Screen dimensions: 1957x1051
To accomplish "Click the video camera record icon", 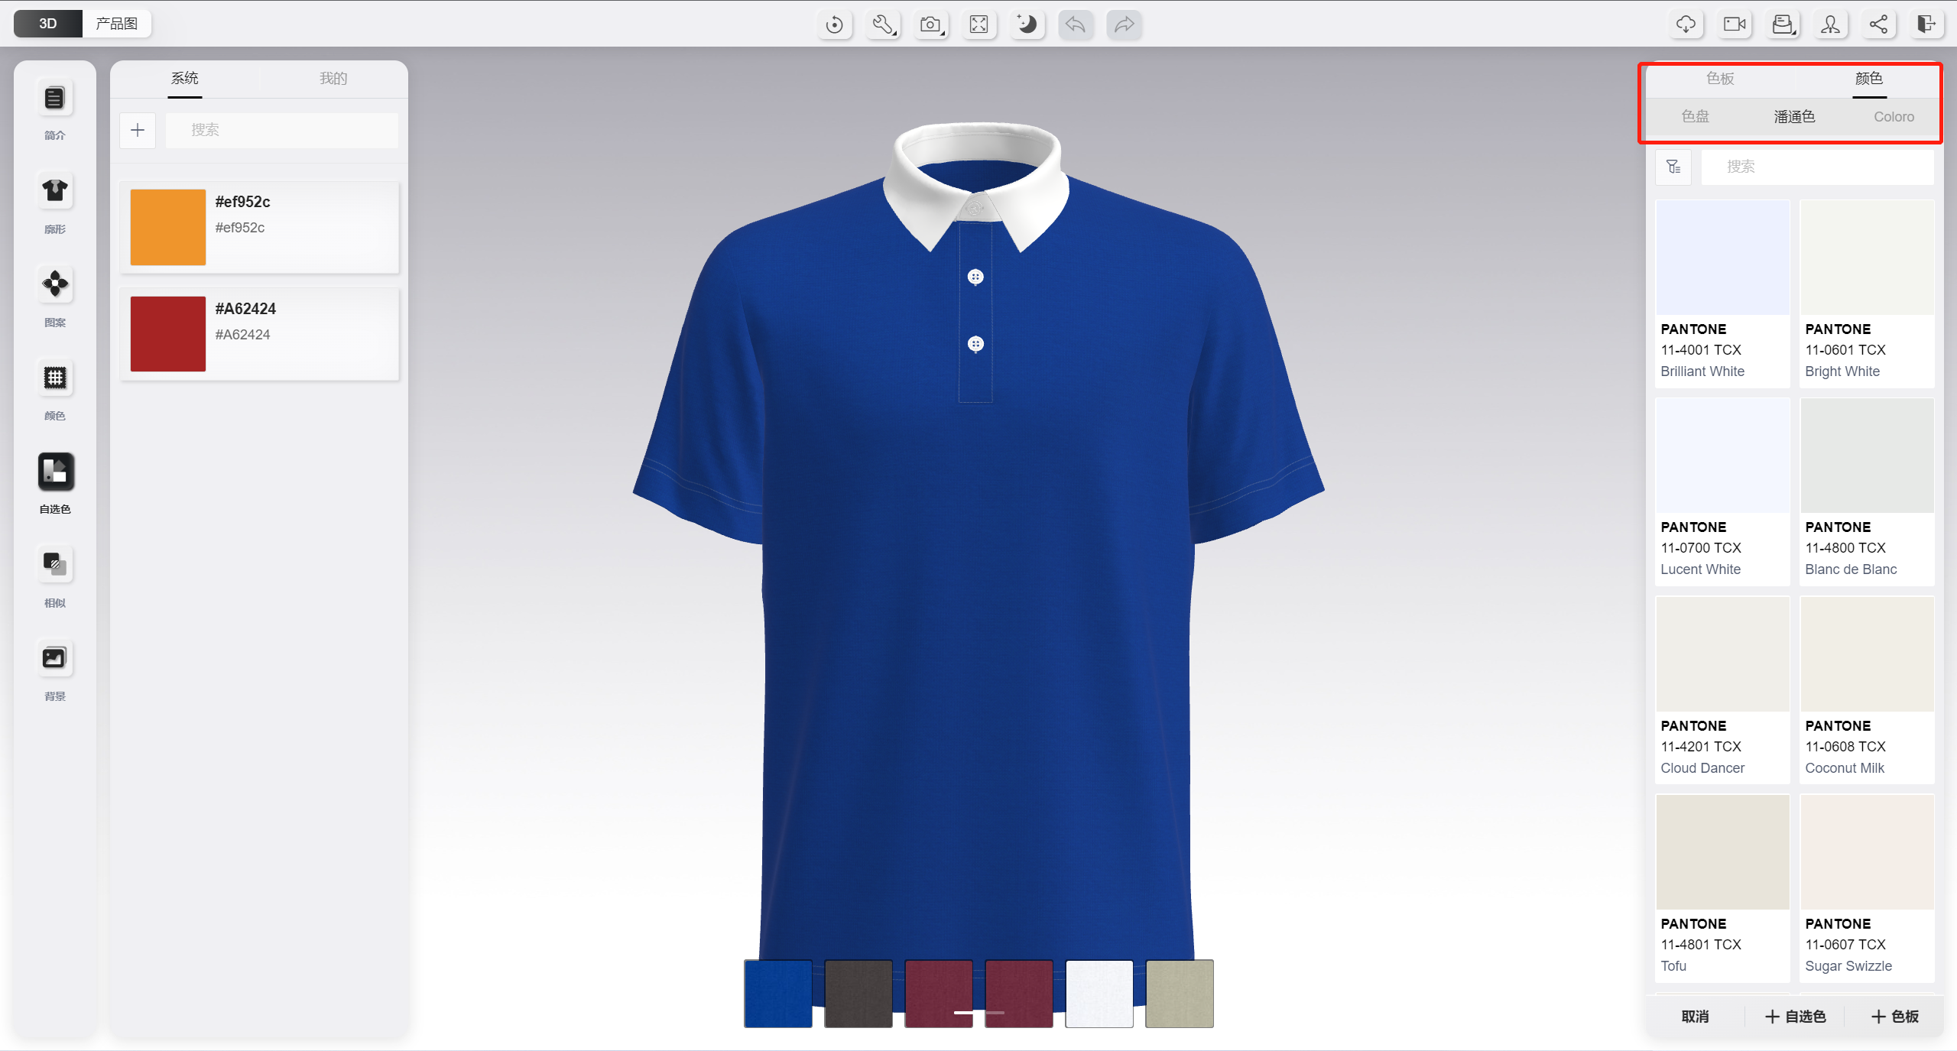I will (1734, 24).
